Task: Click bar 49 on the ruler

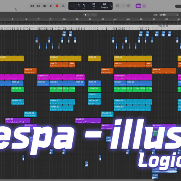Action: pyautogui.click(x=141, y=19)
